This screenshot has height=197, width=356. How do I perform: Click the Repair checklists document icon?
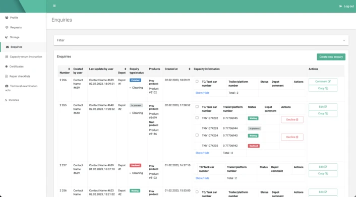click(x=7, y=77)
